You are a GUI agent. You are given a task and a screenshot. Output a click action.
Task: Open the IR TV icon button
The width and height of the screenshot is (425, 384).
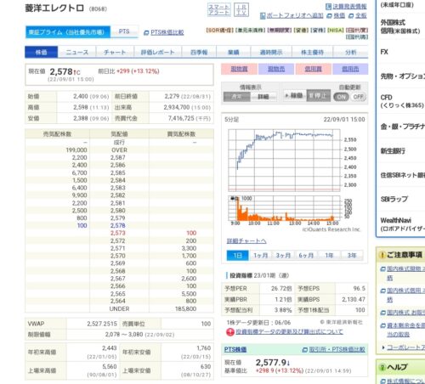241,9
